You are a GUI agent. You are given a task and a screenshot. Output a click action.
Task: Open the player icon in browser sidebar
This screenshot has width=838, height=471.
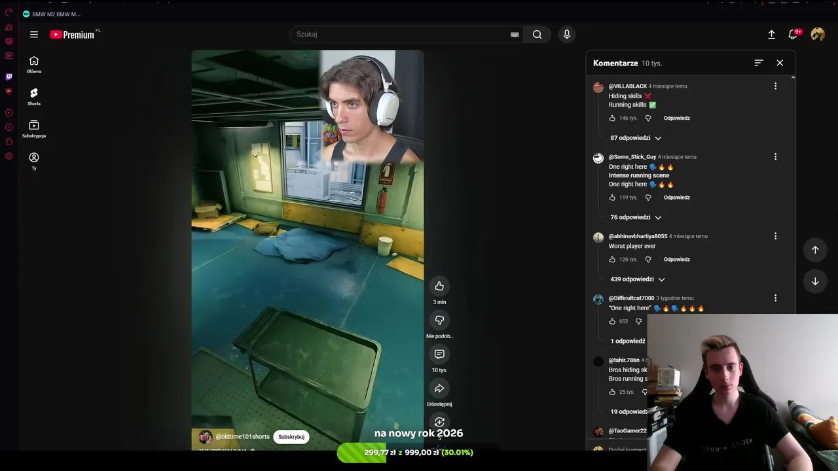9,113
